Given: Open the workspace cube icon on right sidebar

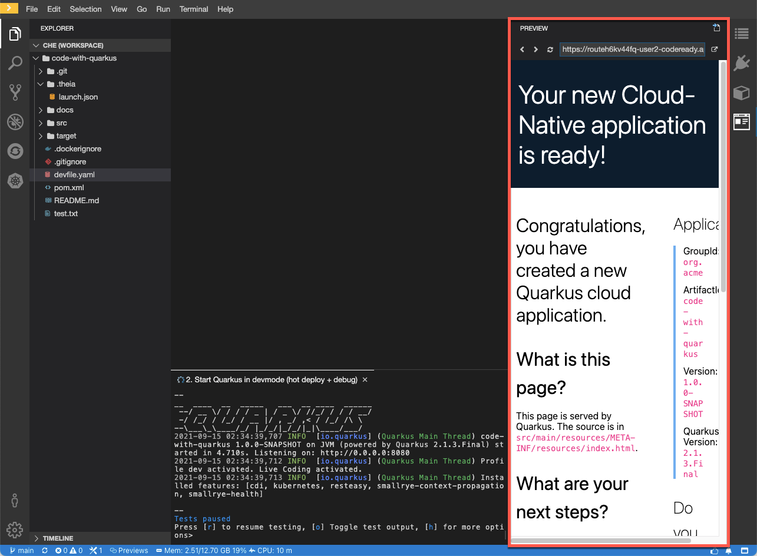Looking at the screenshot, I should pos(741,92).
